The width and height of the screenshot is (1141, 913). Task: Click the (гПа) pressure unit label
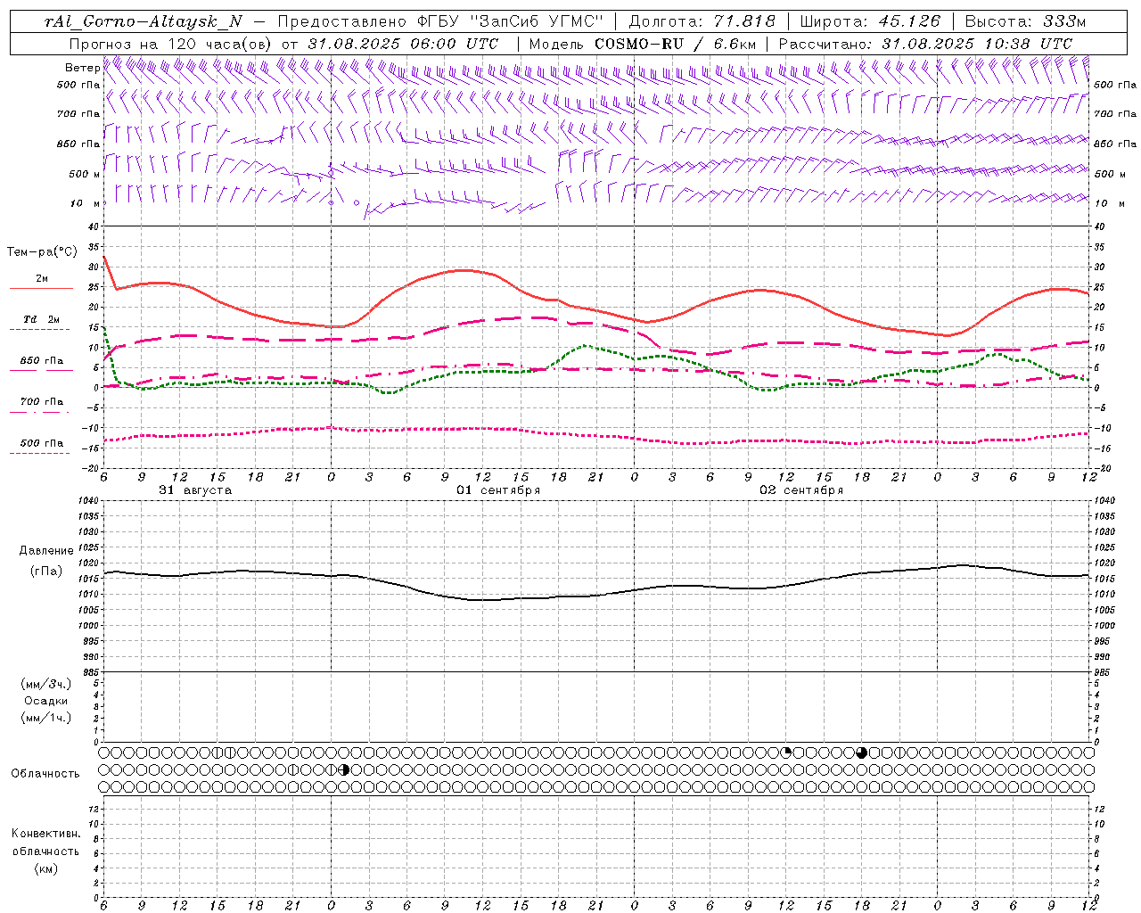(46, 571)
